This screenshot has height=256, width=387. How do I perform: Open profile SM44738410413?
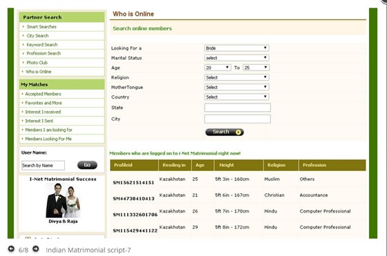(133, 199)
